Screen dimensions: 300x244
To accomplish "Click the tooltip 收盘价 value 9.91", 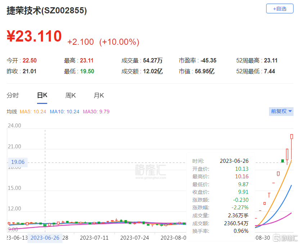I will [x=243, y=192].
